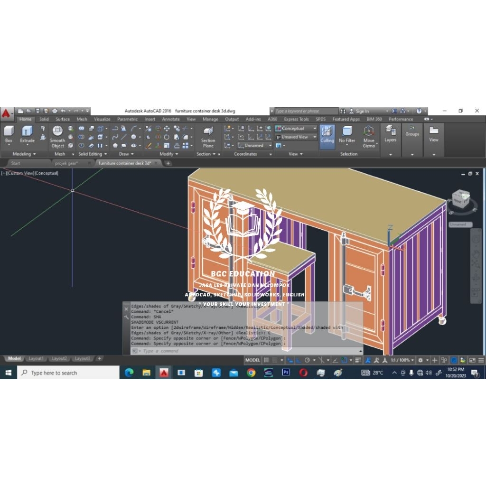Click the Workspace Switching gear icon
The image size is (486, 486).
pyautogui.click(x=421, y=360)
